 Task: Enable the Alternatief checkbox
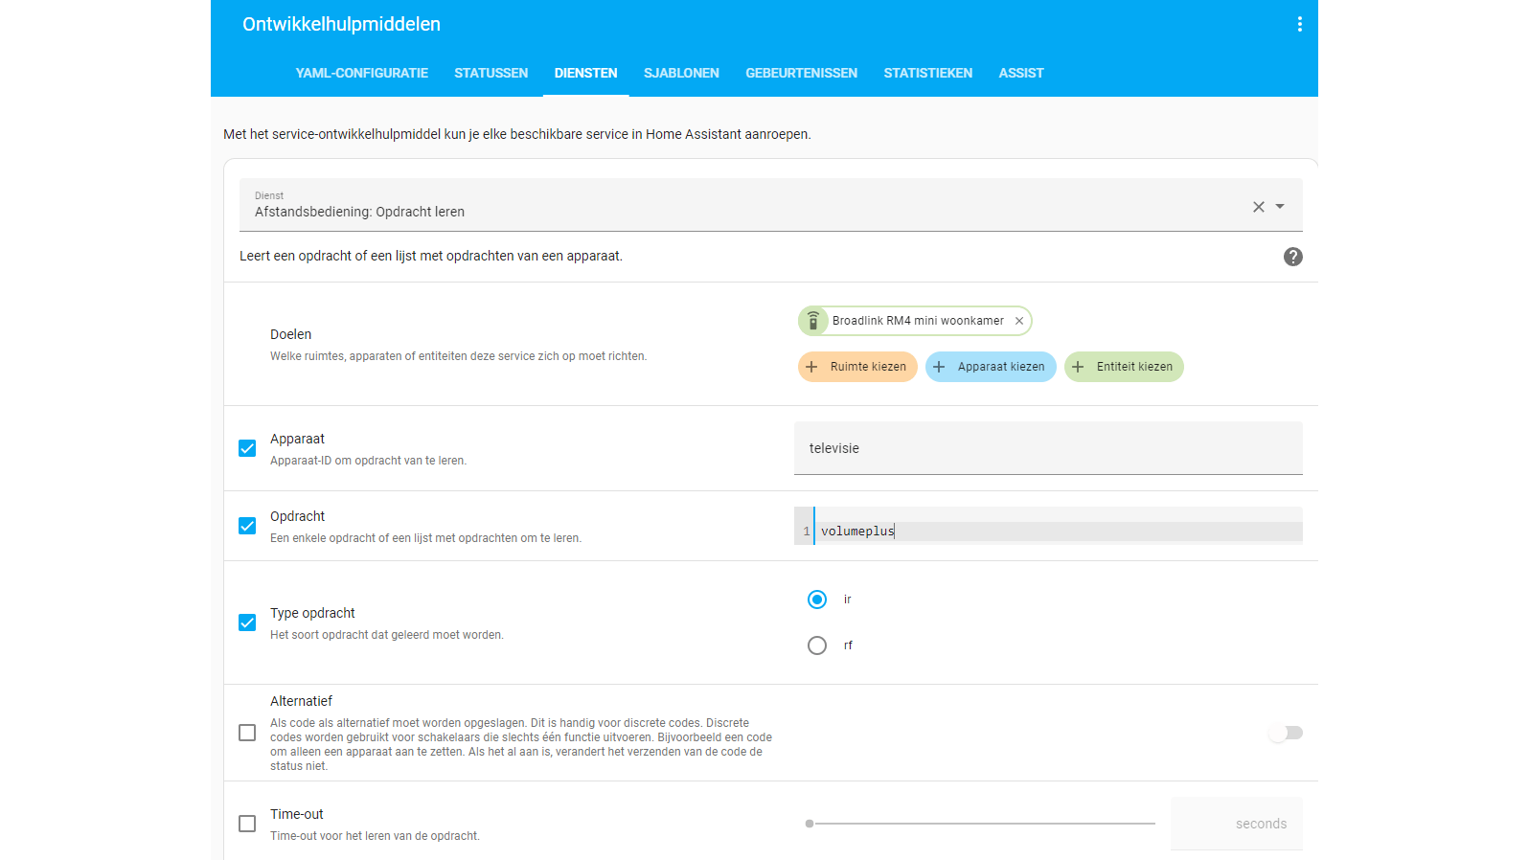[247, 733]
